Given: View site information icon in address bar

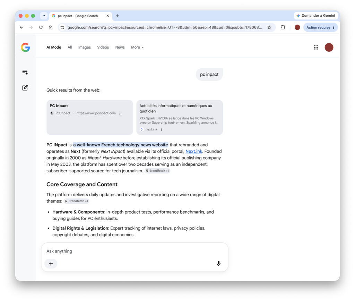Looking at the screenshot, I should (x=62, y=27).
